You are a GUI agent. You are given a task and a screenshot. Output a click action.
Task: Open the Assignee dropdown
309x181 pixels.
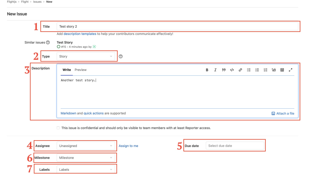click(85, 146)
